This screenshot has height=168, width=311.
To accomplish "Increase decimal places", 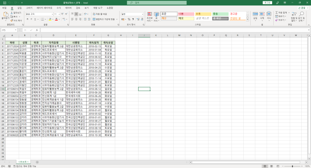I will click(138, 19).
